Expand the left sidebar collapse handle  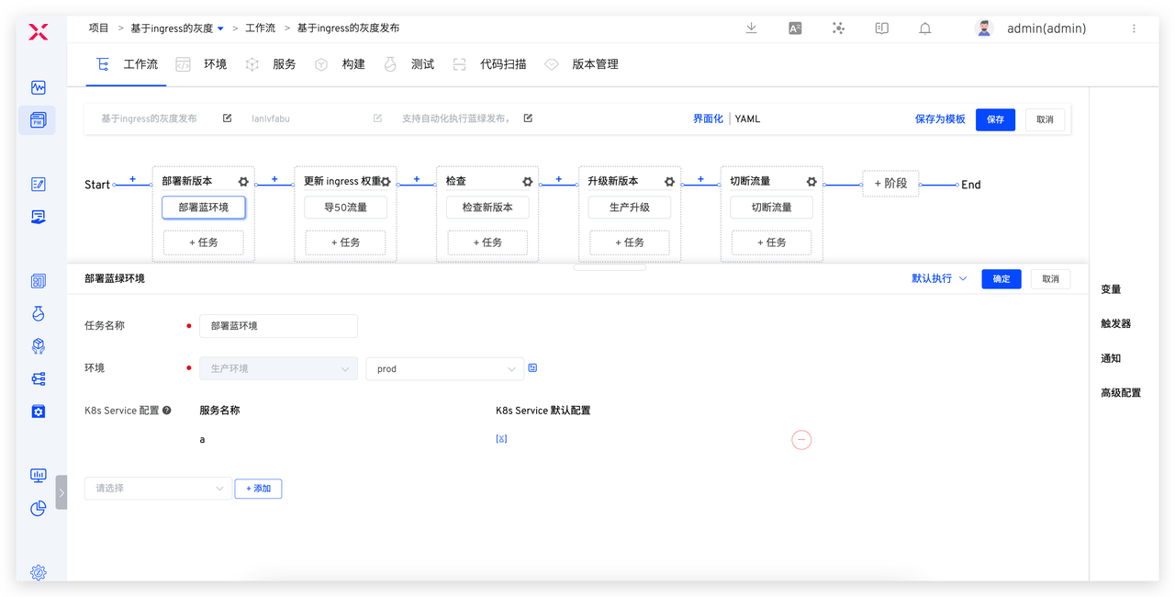pos(62,492)
